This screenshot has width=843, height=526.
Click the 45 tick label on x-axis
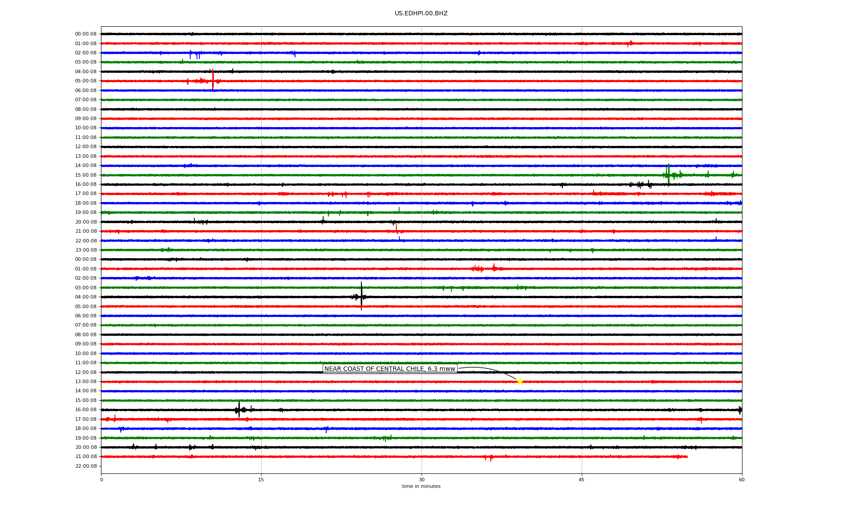581,480
